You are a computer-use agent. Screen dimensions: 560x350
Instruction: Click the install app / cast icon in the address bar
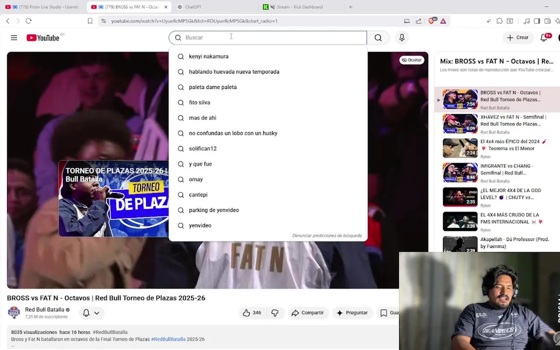click(407, 21)
